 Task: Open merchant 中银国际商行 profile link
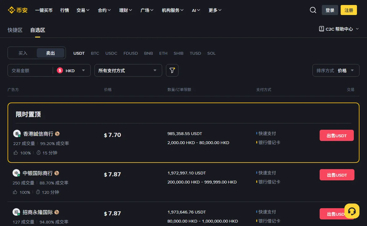(37, 173)
